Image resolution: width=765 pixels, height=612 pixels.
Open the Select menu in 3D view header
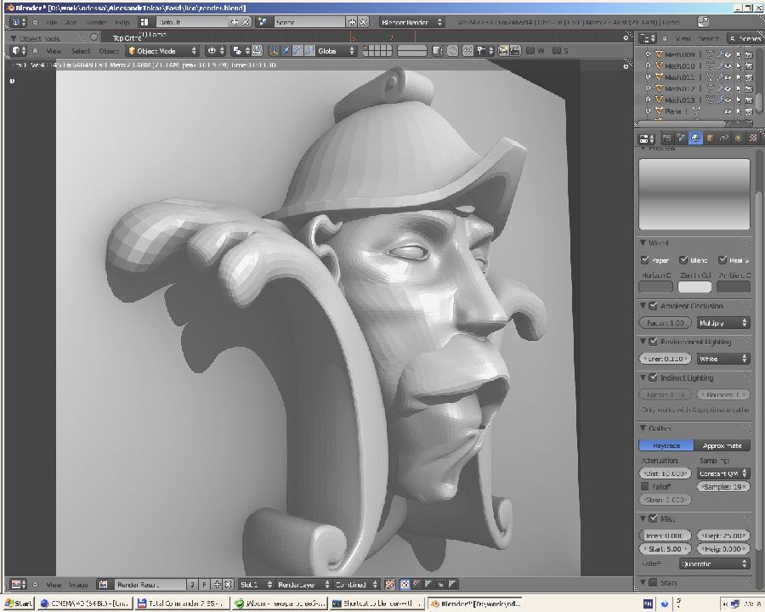point(81,51)
